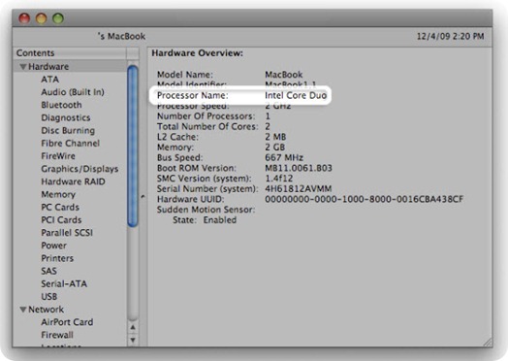
Task: Open AirPort Card under Network
Action: coord(67,322)
